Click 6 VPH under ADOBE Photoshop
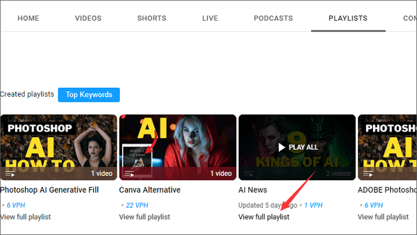Image resolution: width=417 pixels, height=235 pixels. click(374, 205)
